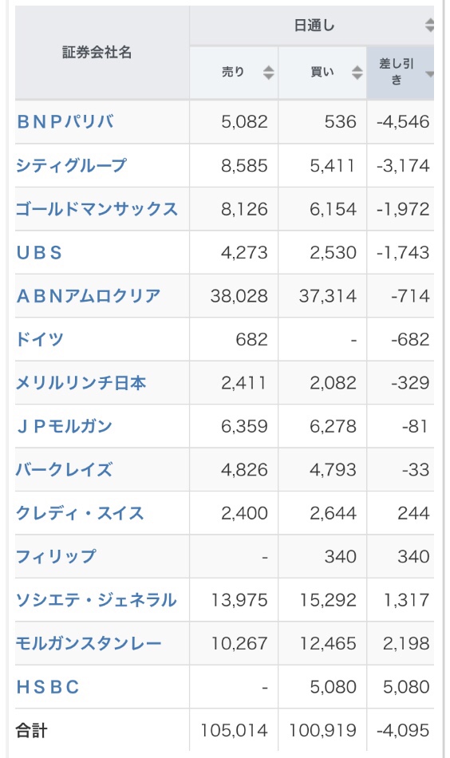Select バークレイズ broker link
The width and height of the screenshot is (450, 758).
[65, 469]
